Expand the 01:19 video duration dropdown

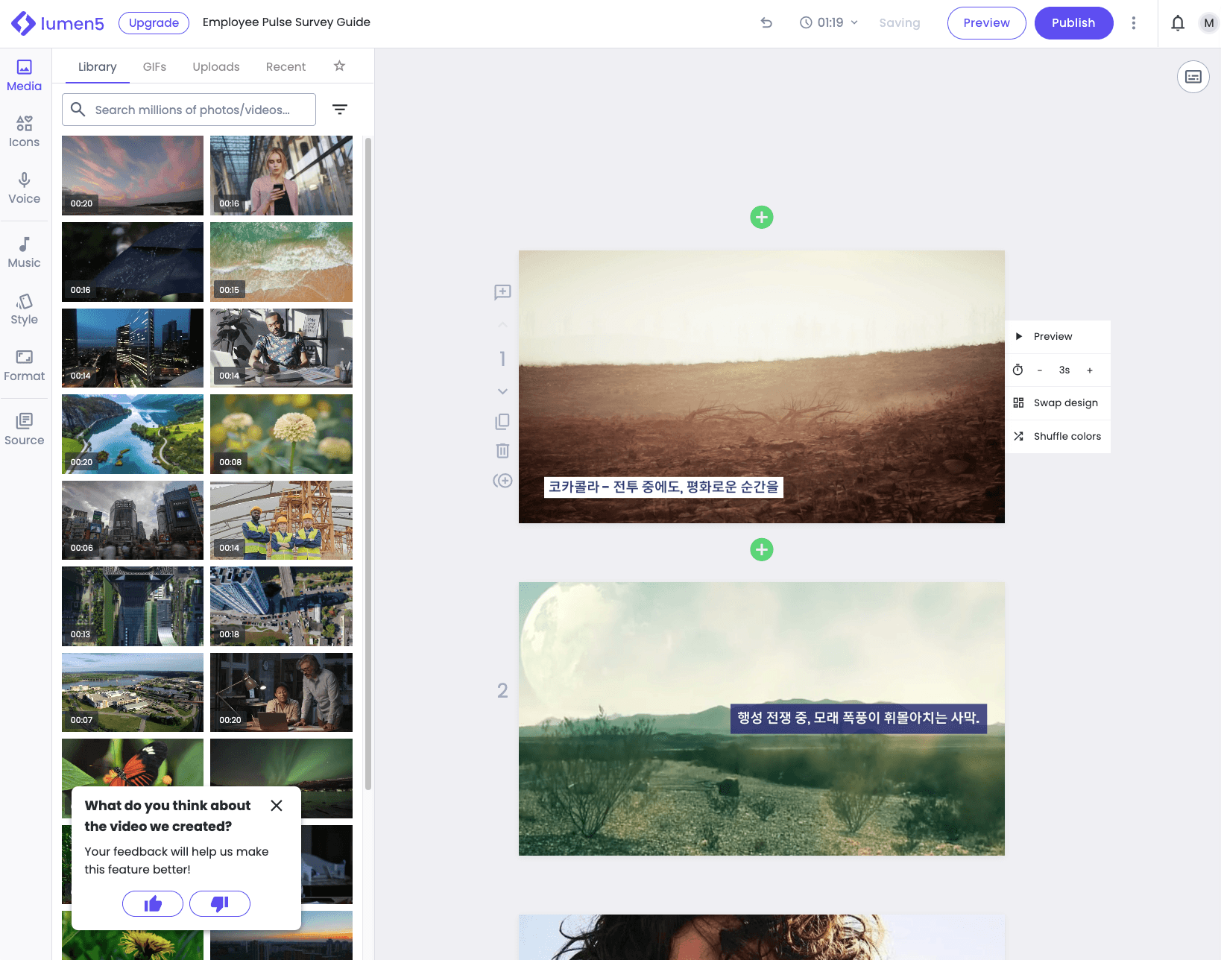pos(829,22)
